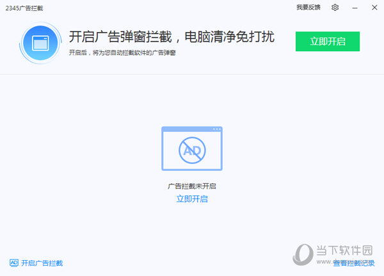
Task: Click the 广告拦截未开启 status text
Action: (x=192, y=186)
